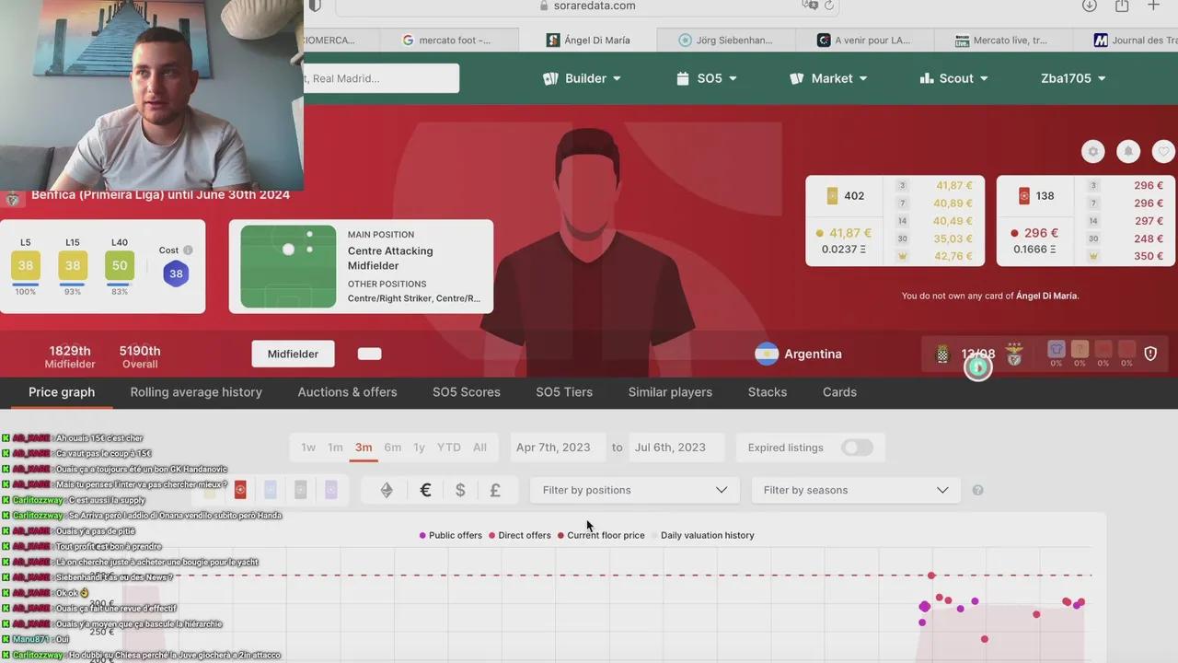Screen dimensions: 1178x663
Task: Select the grey Unique card scarcity filter
Action: point(301,490)
